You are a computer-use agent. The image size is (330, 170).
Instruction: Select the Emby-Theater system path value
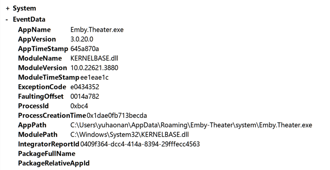click(191, 125)
